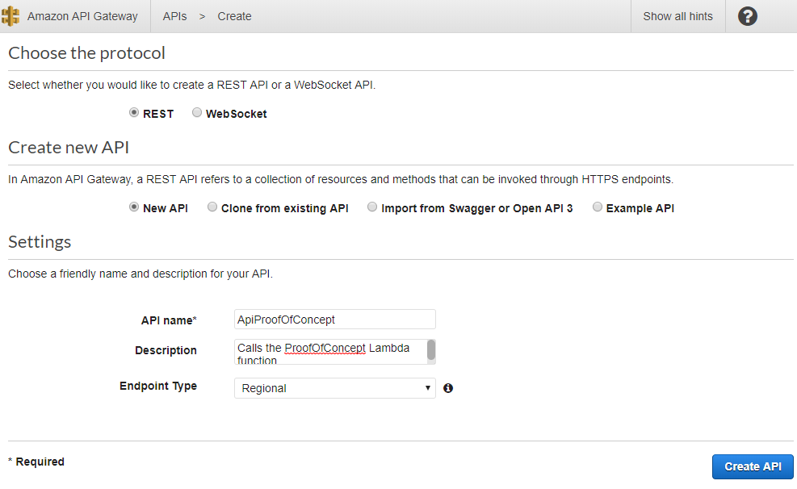Switch to the WebSocket protocol
797x489 pixels.
pyautogui.click(x=196, y=112)
